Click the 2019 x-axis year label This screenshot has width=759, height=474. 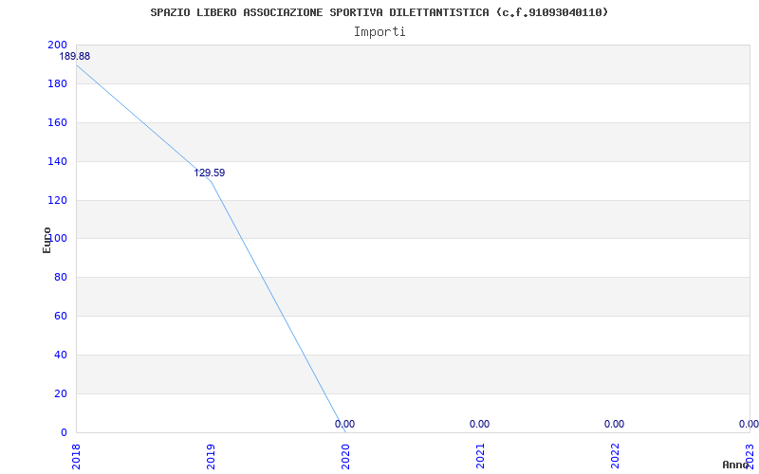point(211,457)
